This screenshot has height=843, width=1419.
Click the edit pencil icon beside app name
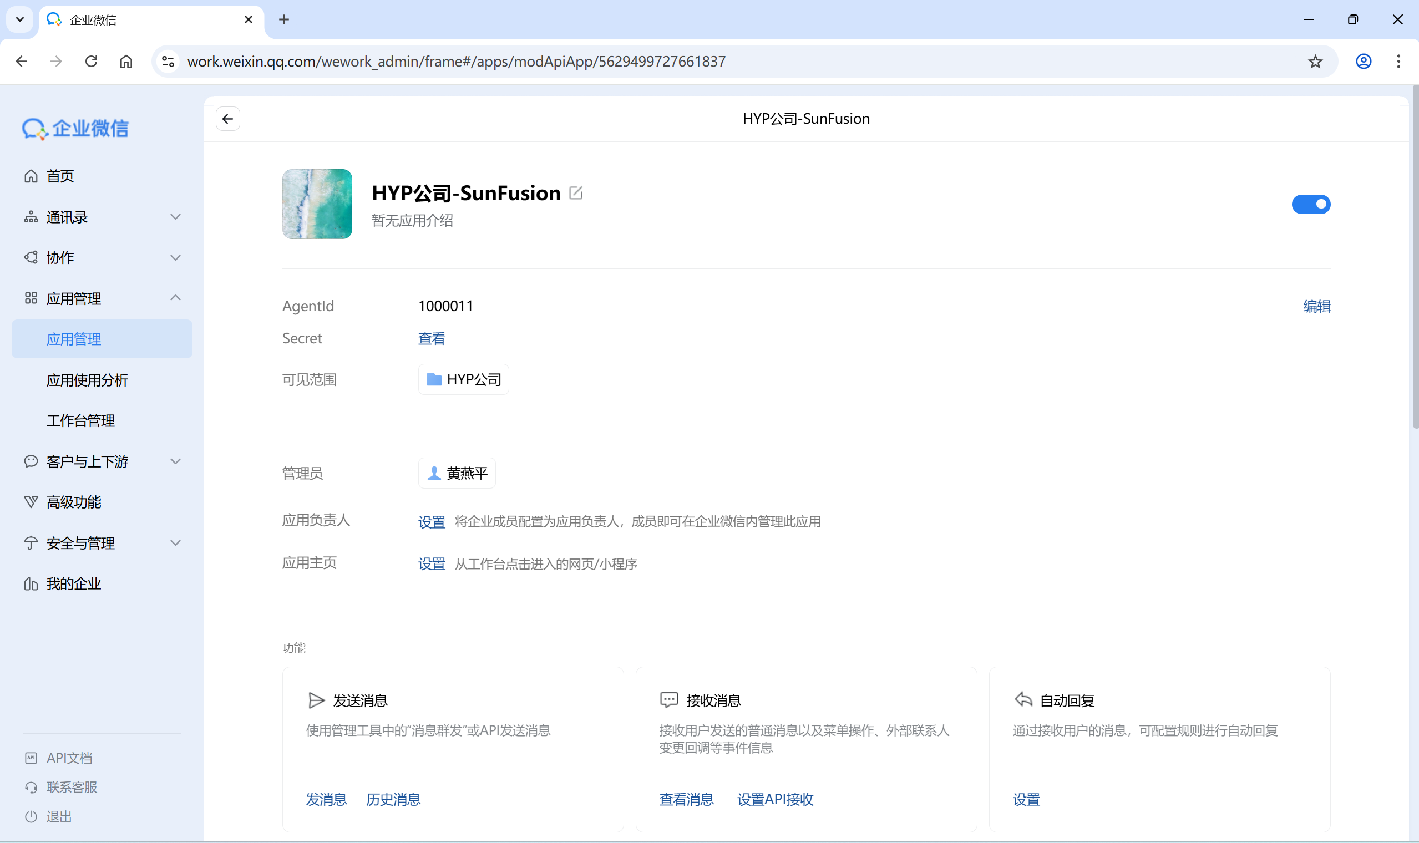575,193
